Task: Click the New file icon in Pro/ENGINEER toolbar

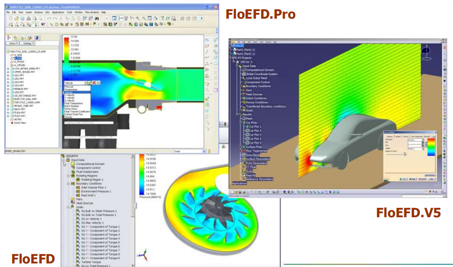Action: [10, 19]
